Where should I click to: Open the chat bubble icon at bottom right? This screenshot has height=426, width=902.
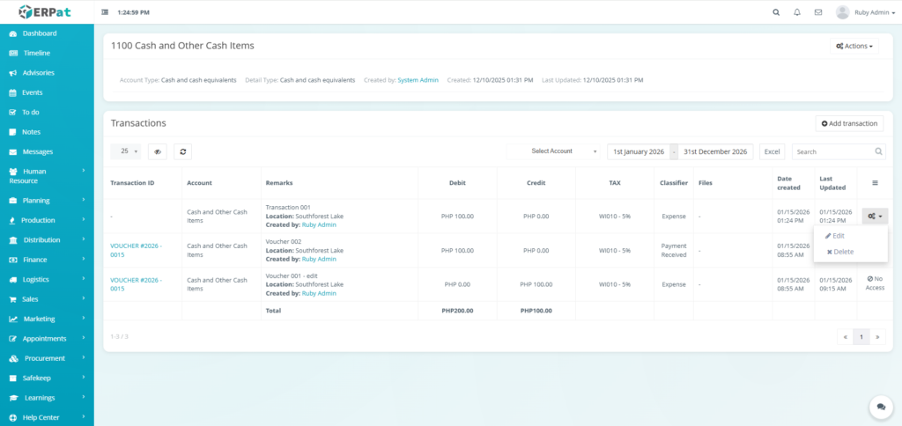pos(880,406)
